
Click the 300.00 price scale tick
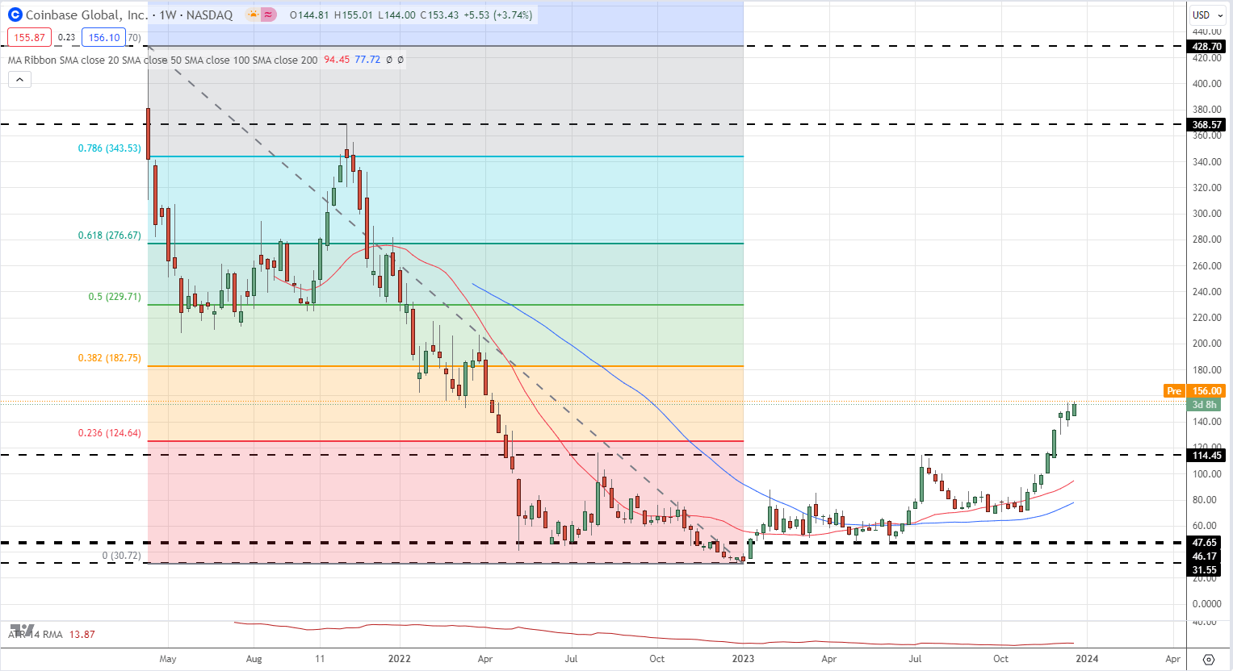point(1207,214)
